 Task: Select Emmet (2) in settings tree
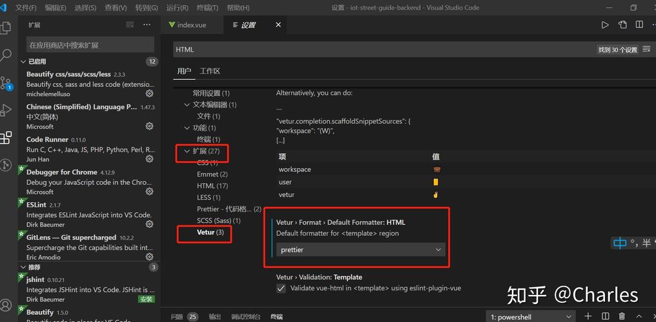[x=212, y=175]
